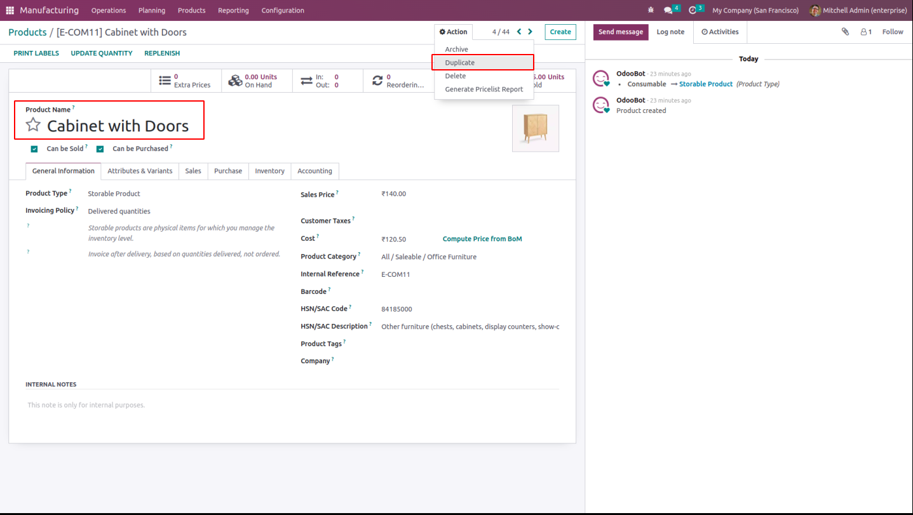This screenshot has width=913, height=515.
Task: Click Sales Price value ₹140.00
Action: 394,194
